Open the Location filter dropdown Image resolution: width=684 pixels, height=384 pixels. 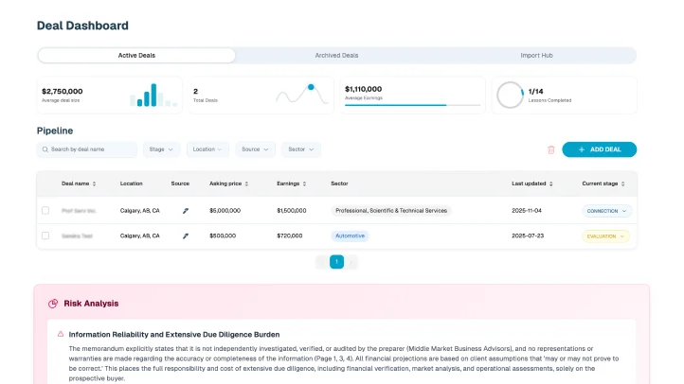point(207,149)
